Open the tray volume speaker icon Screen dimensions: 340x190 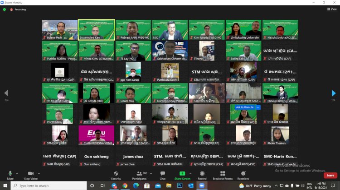tap(302, 185)
